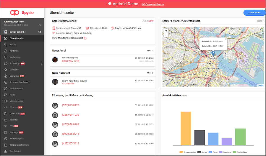Click the Kalender icon in sidebar

(x=6, y=120)
